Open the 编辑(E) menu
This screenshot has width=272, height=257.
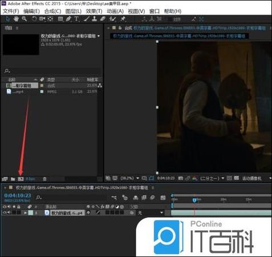(x=31, y=11)
